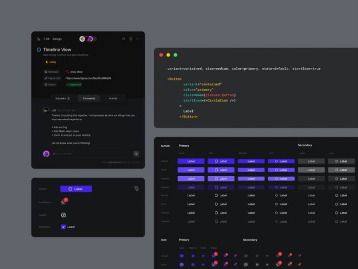Click the yellow minimize dot of code window
This screenshot has height=269, width=358.
(168, 55)
